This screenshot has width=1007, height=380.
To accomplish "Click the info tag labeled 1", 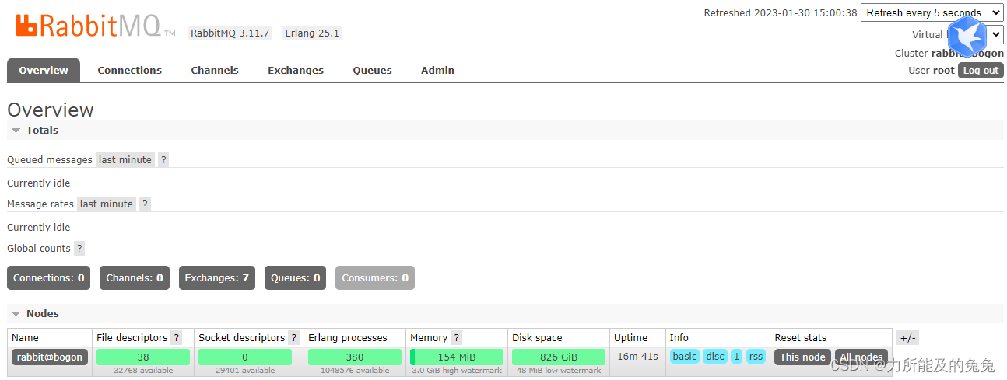I will [736, 357].
